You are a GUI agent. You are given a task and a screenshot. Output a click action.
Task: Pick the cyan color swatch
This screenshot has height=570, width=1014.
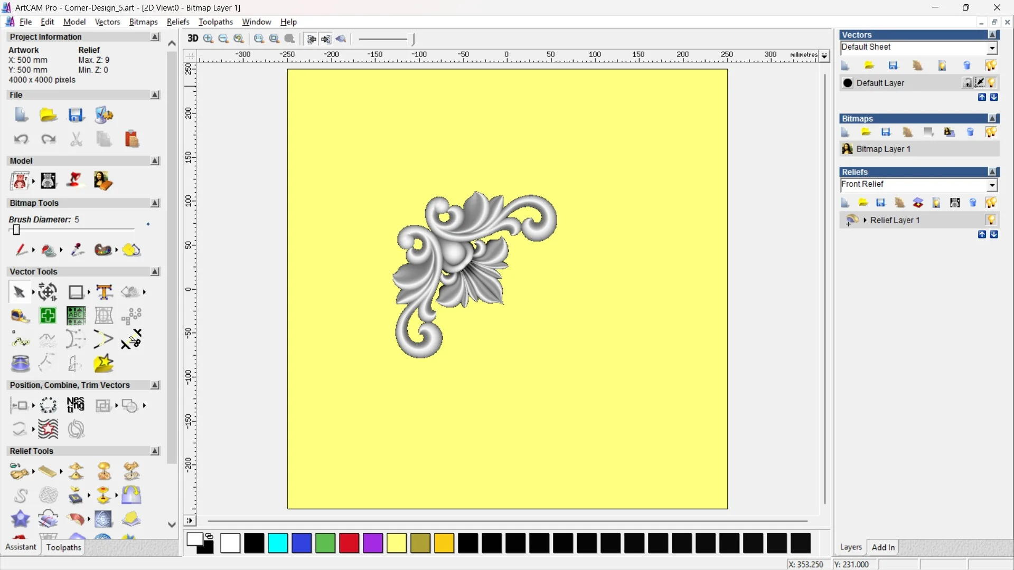click(277, 543)
